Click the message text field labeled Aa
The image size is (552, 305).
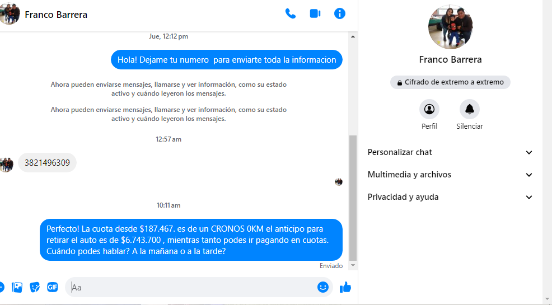pyautogui.click(x=190, y=287)
